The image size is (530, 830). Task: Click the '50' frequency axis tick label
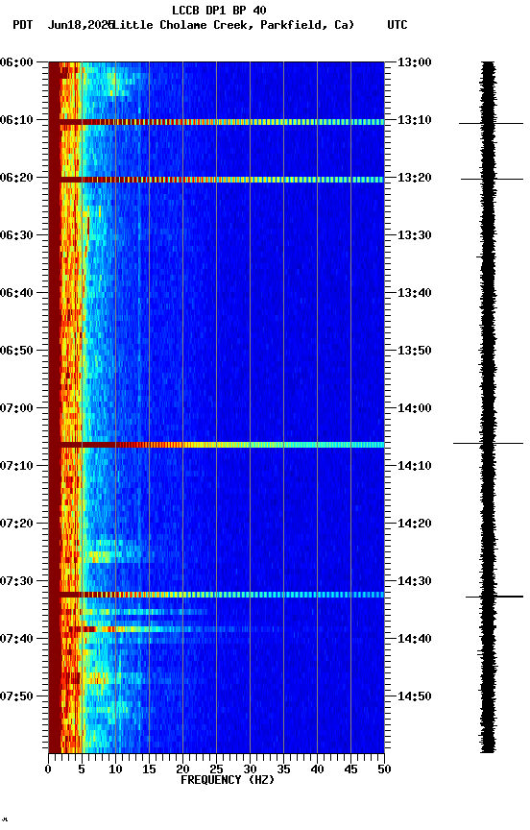(384, 769)
